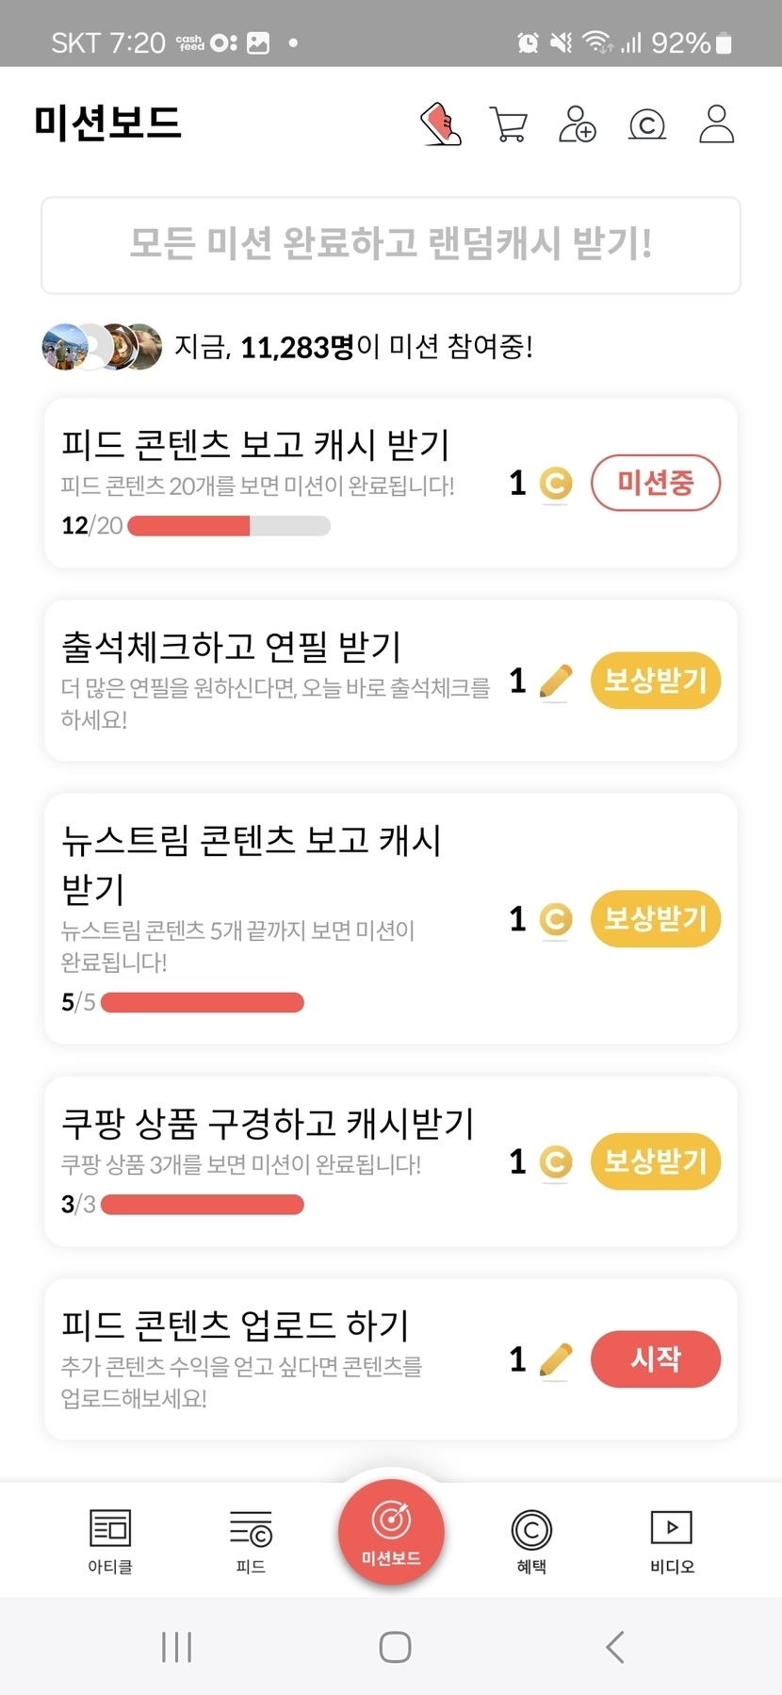Tap the red sneaker step-counter icon
This screenshot has height=1695, width=782.
click(x=440, y=123)
